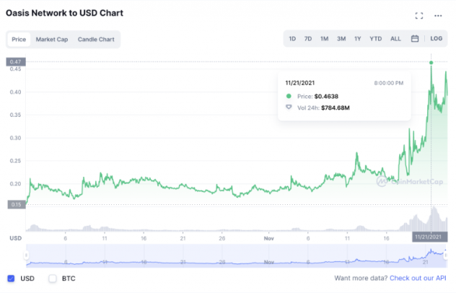Click the CoinMarketCap watermark logo
The image size is (456, 293).
tap(400, 182)
